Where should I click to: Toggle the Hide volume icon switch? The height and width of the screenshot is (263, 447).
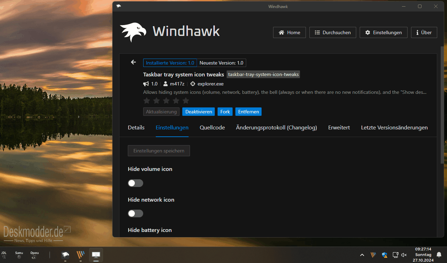pos(135,183)
